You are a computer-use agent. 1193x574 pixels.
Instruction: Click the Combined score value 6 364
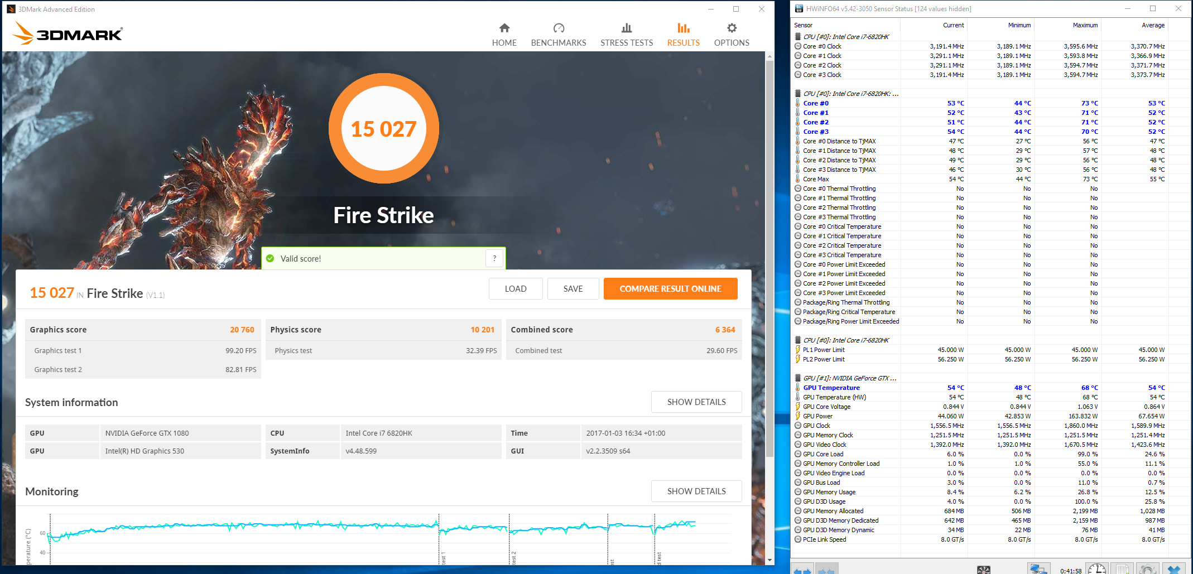click(725, 330)
